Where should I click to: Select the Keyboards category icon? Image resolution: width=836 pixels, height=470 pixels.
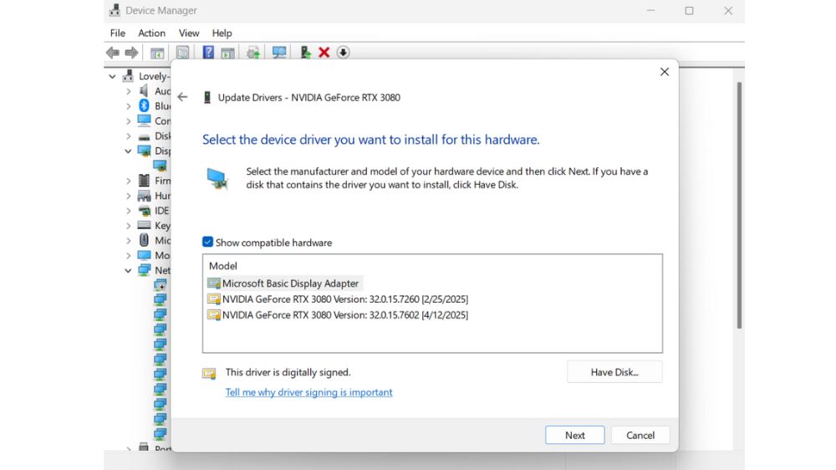coord(144,225)
